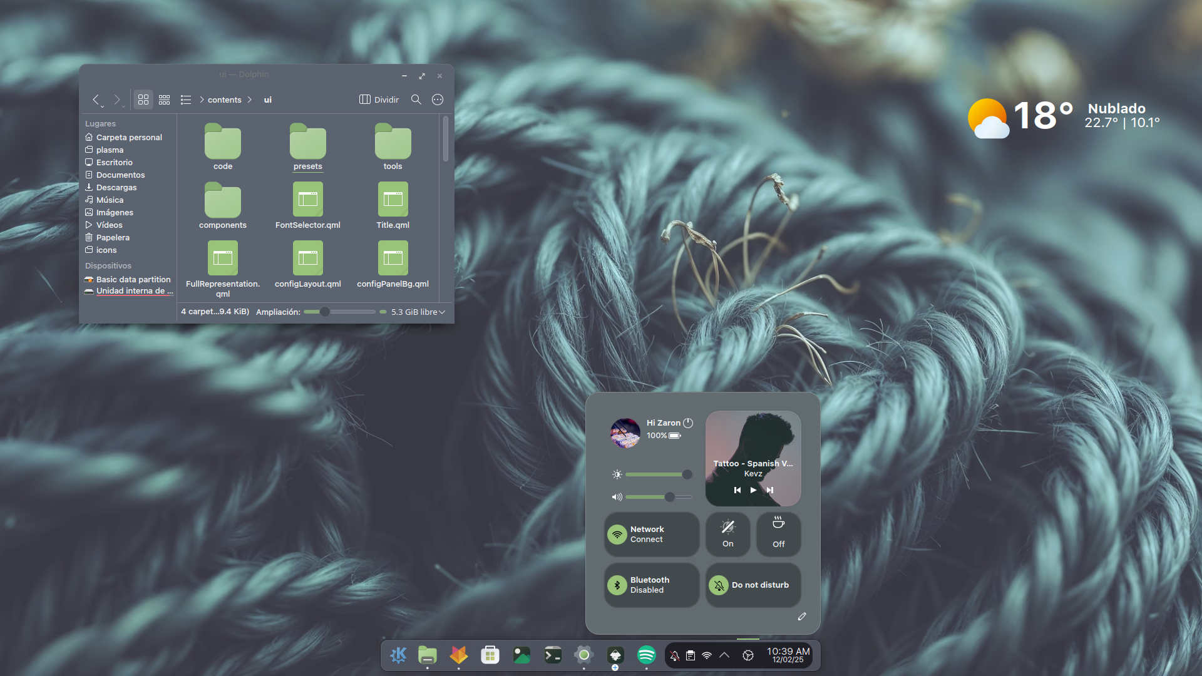Toggle the Network Connect tile

coord(651,535)
